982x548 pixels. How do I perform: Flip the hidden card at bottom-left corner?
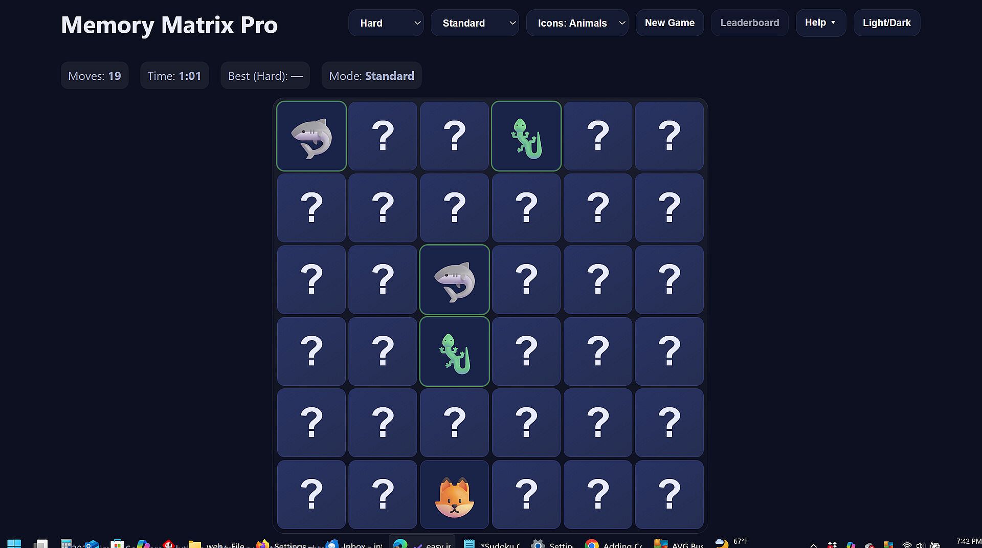tap(311, 494)
